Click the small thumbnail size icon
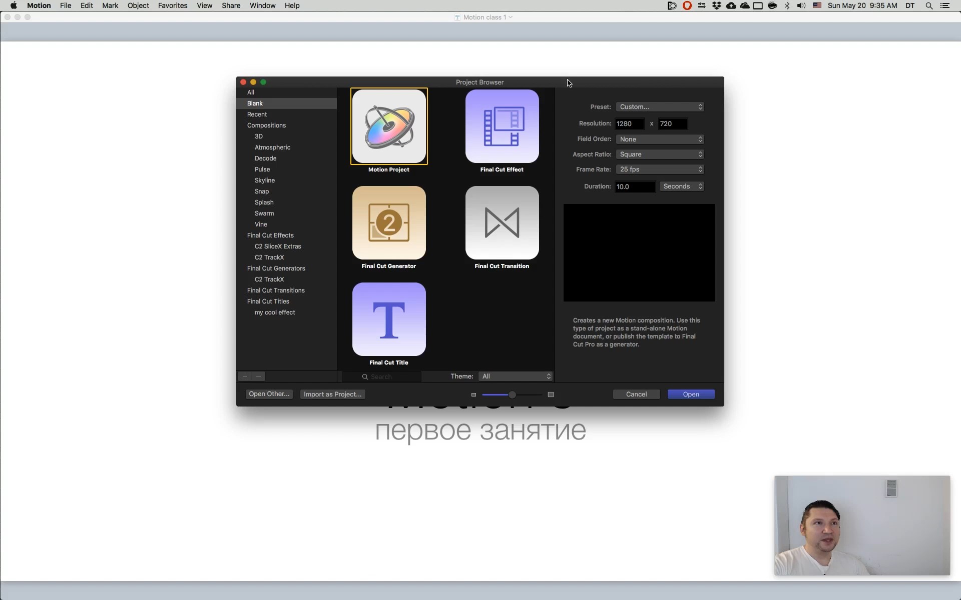 click(x=473, y=394)
